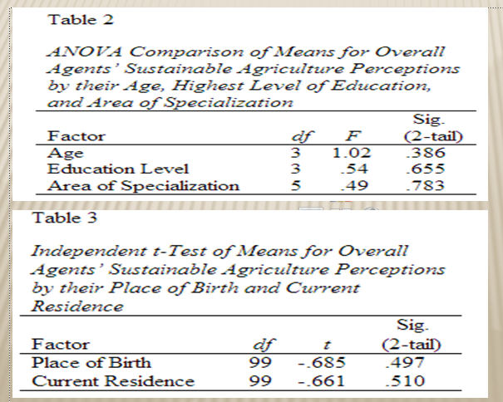Select the F column header in Table 2
Viewport: 503px width, 402px height.
pos(351,135)
